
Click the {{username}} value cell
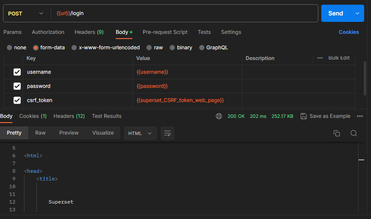coord(187,72)
